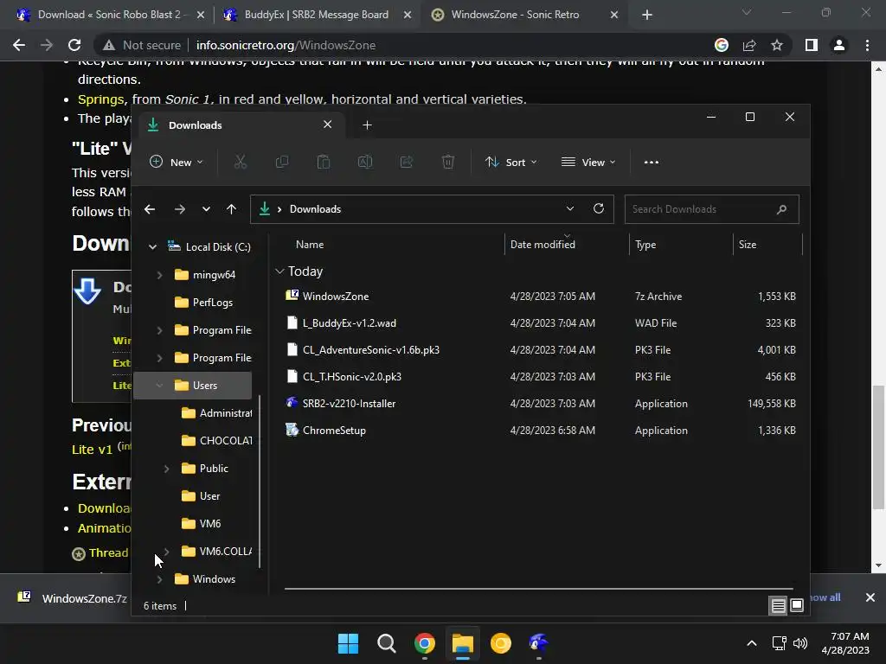This screenshot has width=886, height=664.
Task: Open Windows Start menu
Action: 348,643
